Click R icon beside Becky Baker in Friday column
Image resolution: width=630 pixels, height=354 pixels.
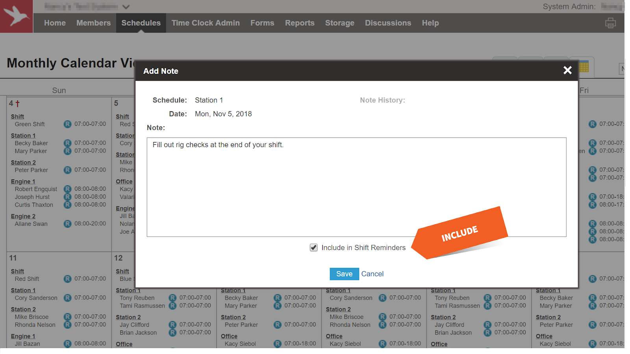593,298
